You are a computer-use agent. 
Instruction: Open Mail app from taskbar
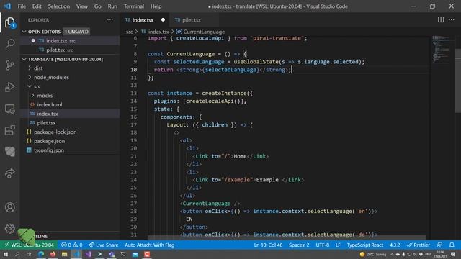pyautogui.click(x=135, y=254)
